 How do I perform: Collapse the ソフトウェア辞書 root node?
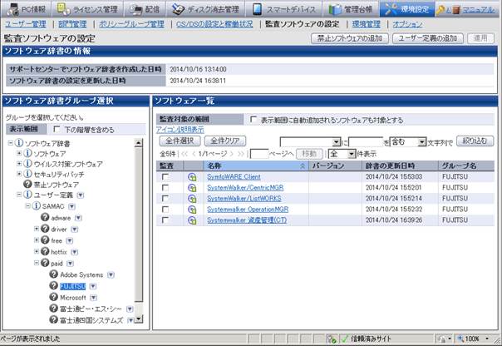pyautogui.click(x=10, y=143)
